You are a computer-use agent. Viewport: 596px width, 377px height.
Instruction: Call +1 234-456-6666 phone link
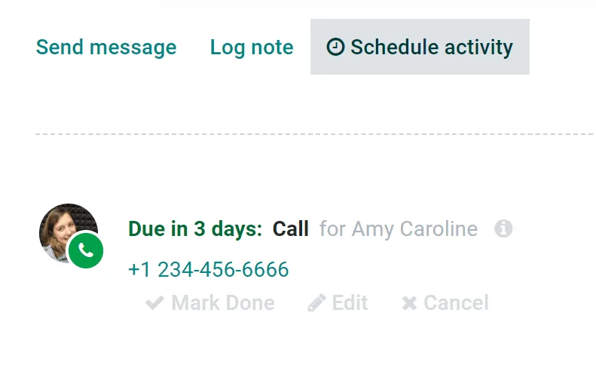tap(208, 269)
